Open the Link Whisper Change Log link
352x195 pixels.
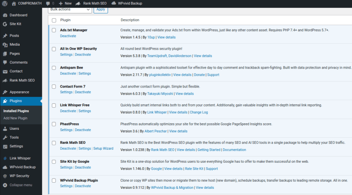coord(199,112)
